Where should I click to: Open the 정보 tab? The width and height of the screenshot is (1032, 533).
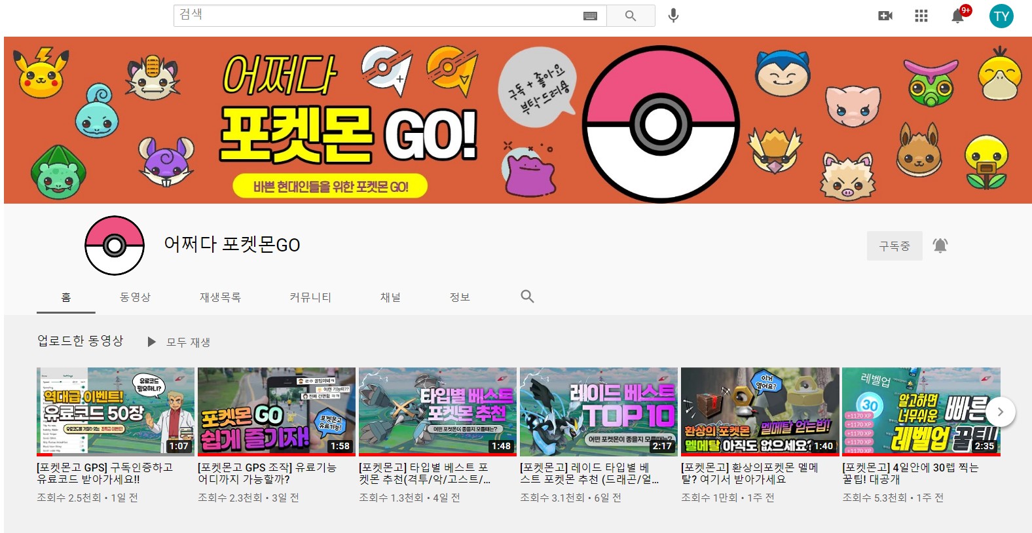pyautogui.click(x=460, y=297)
